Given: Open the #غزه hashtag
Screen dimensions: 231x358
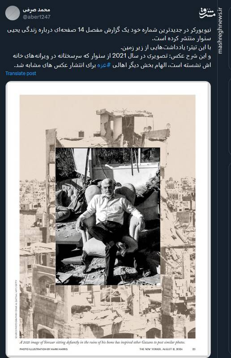Looking at the screenshot, I should click(x=104, y=65).
